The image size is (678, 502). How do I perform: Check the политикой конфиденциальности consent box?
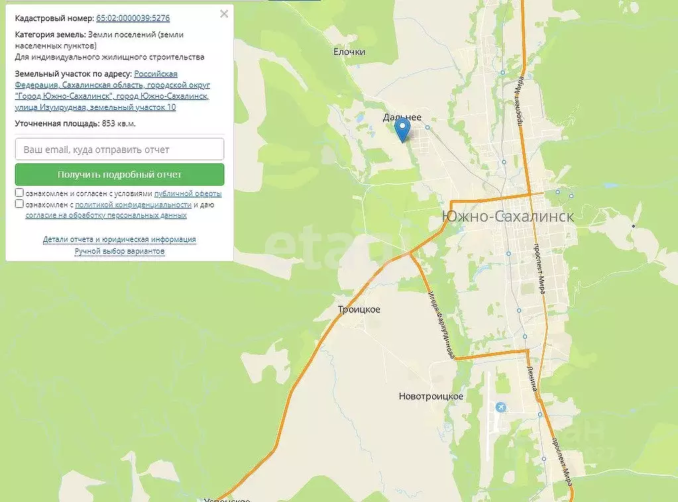[19, 203]
